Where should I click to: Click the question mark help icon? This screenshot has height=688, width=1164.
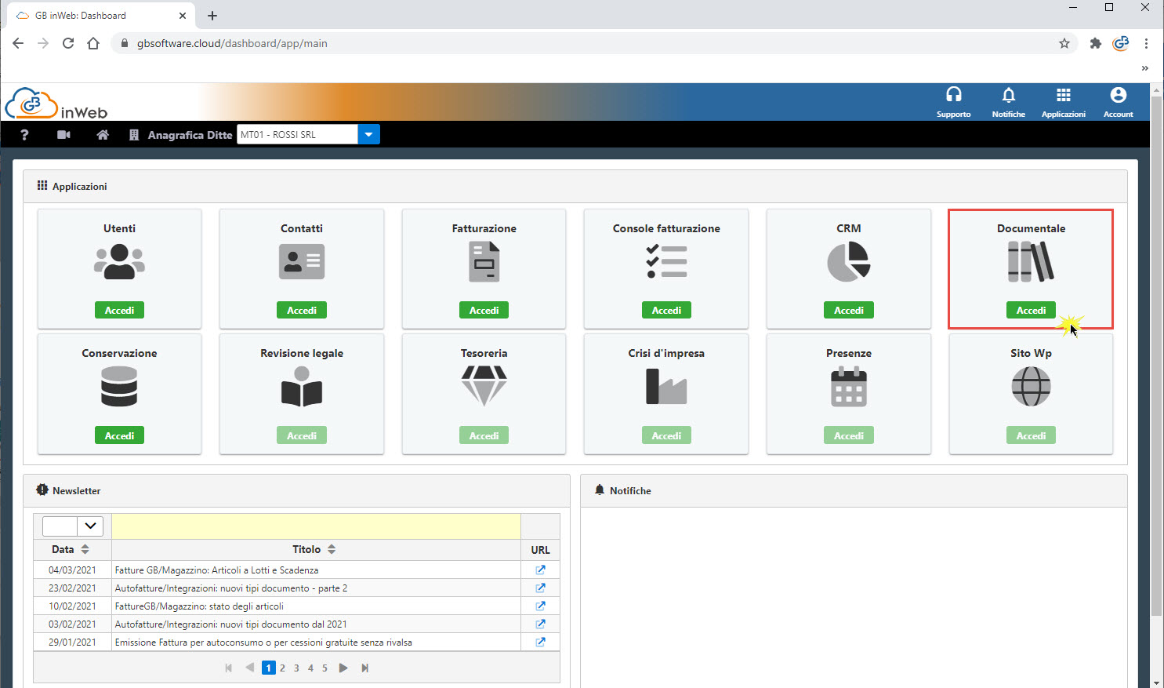(24, 135)
